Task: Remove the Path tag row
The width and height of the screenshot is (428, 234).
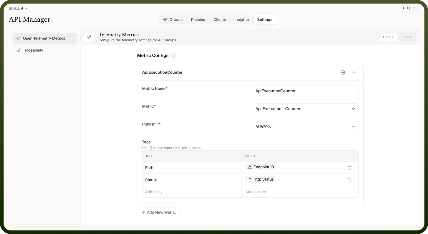Action: point(349,167)
